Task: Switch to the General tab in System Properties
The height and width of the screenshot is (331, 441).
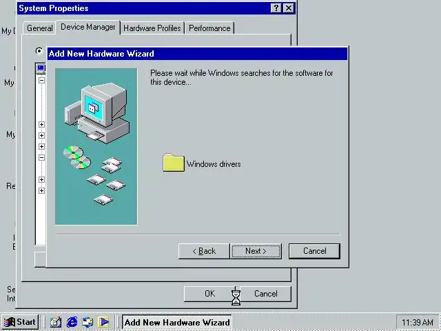Action: 40,28
